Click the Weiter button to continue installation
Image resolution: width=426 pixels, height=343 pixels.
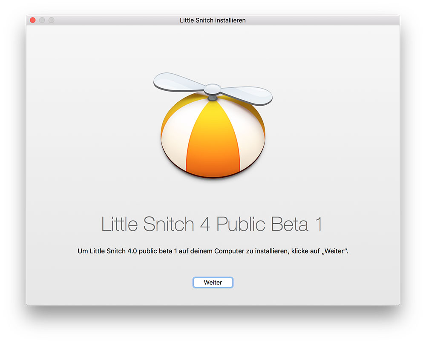[x=213, y=282]
